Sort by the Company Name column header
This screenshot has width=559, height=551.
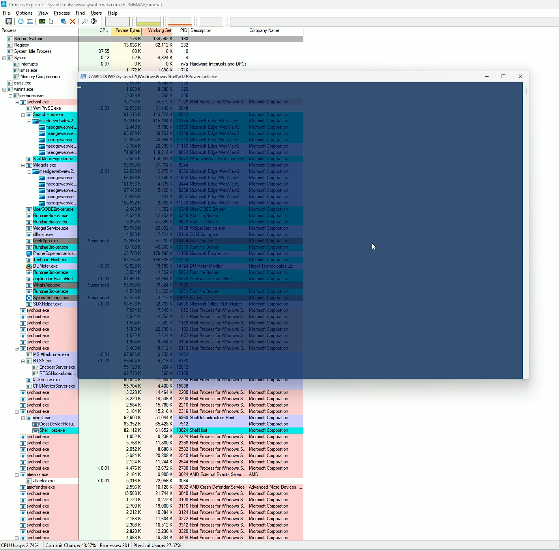(x=276, y=31)
